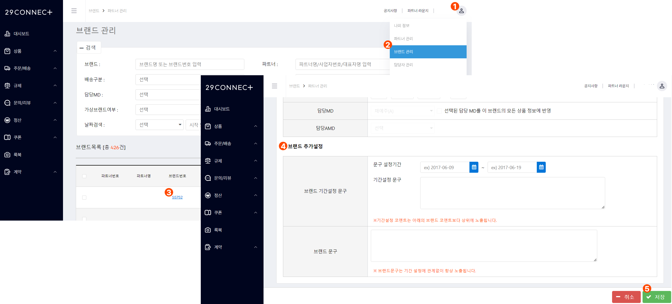This screenshot has width=672, height=304.
Task: Open calendar picker for end date
Action: (x=541, y=167)
